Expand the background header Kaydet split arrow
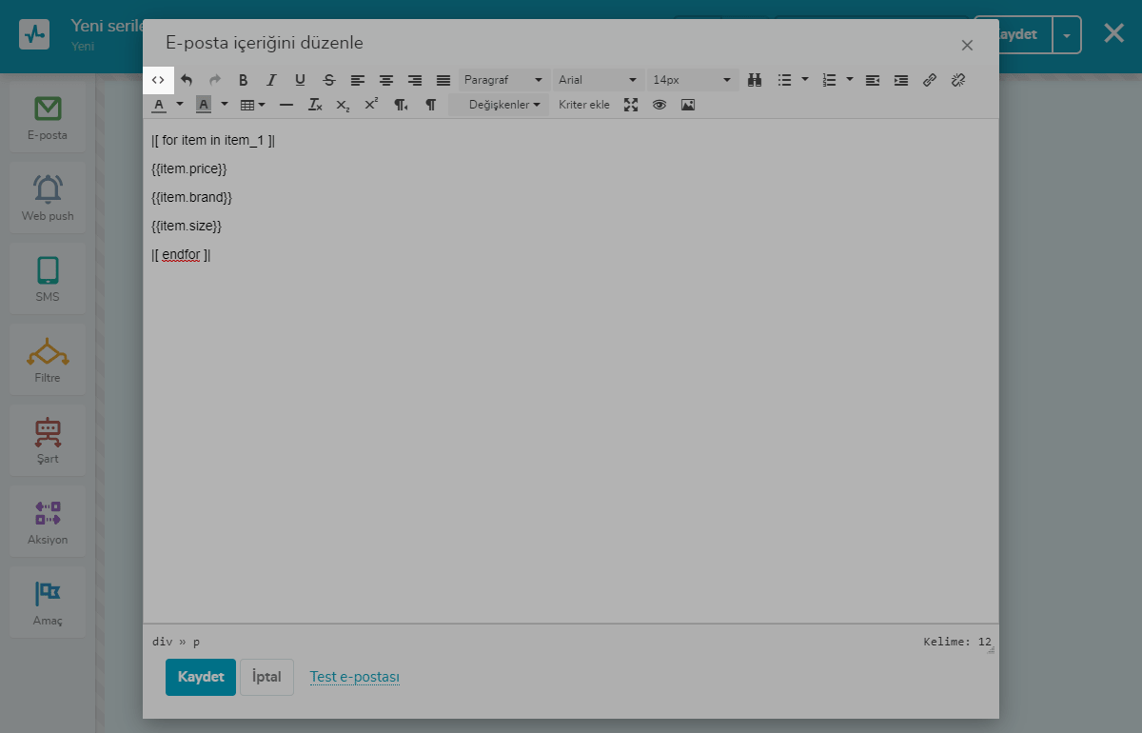The image size is (1142, 733). pyautogui.click(x=1067, y=34)
